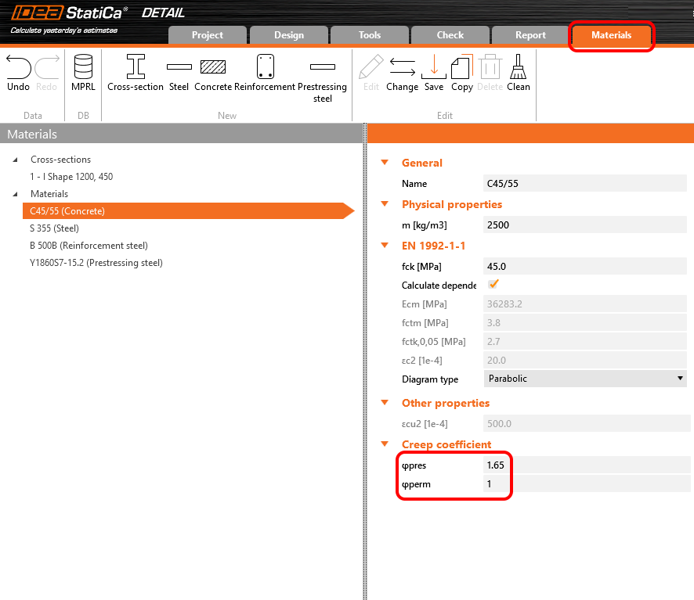Run the Clean broom tool
Viewport: 694px width, 600px height.
(x=519, y=68)
